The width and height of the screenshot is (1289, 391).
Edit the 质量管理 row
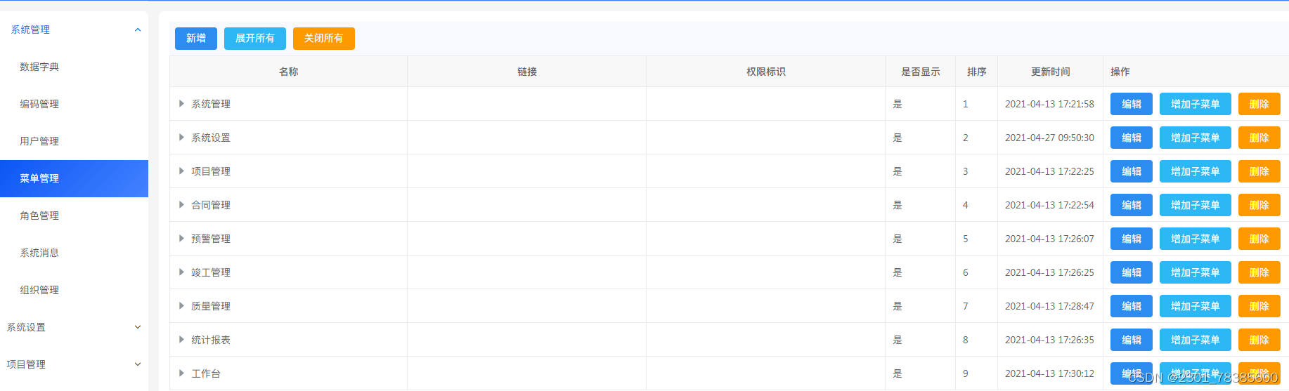coord(1132,306)
